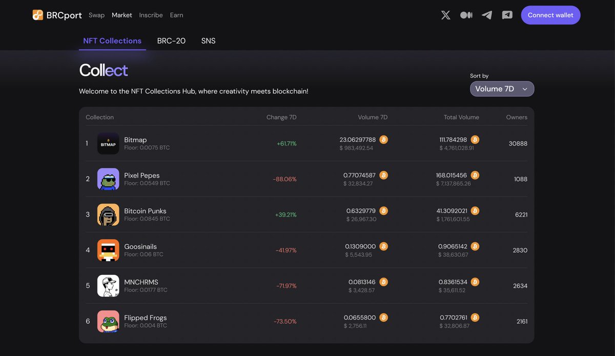
Task: Click Bitmap's +61.71% change value
Action: (x=286, y=144)
